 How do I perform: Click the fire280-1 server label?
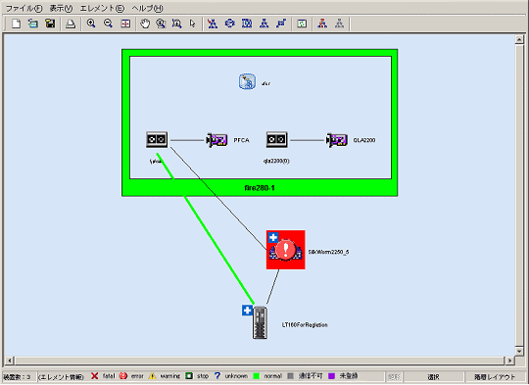[x=260, y=188]
